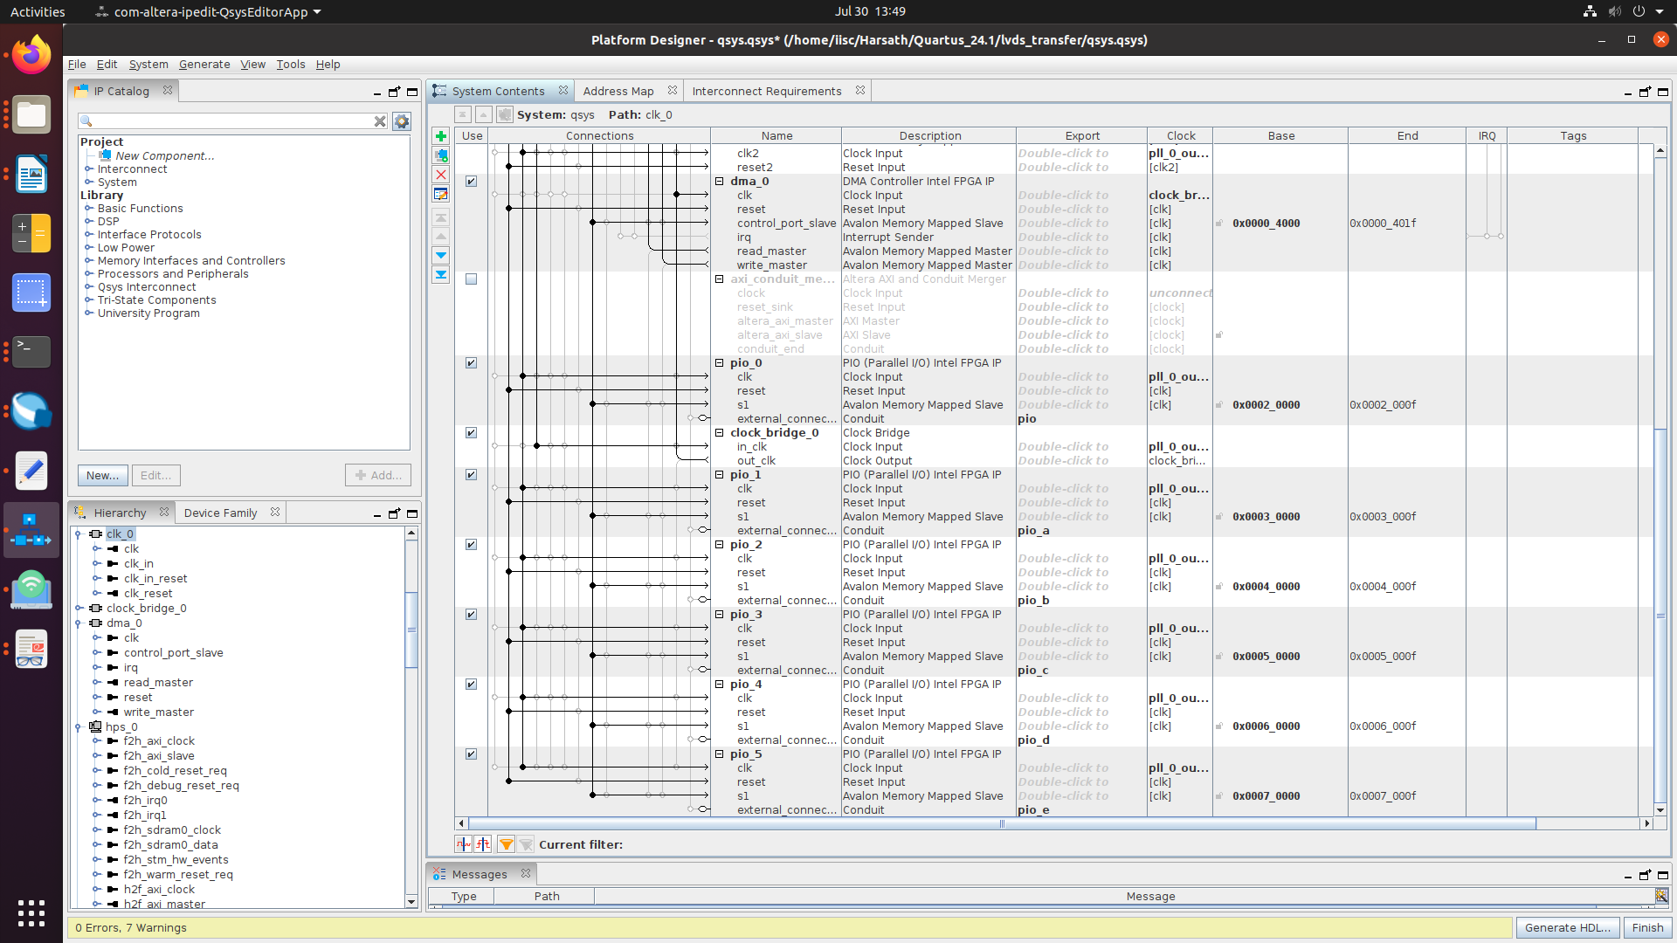The width and height of the screenshot is (1677, 943).
Task: Toggle the Use checkbox for pio_0
Action: coord(471,363)
